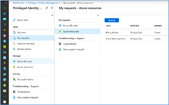The width and height of the screenshot is (169, 105).
Task: Go to Home via the house icon
Action: pos(5,14)
